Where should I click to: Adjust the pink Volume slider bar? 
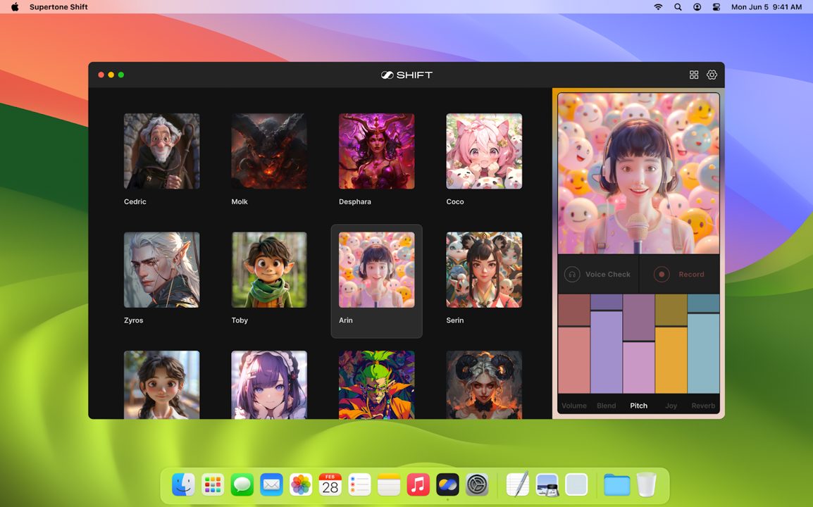(x=574, y=344)
